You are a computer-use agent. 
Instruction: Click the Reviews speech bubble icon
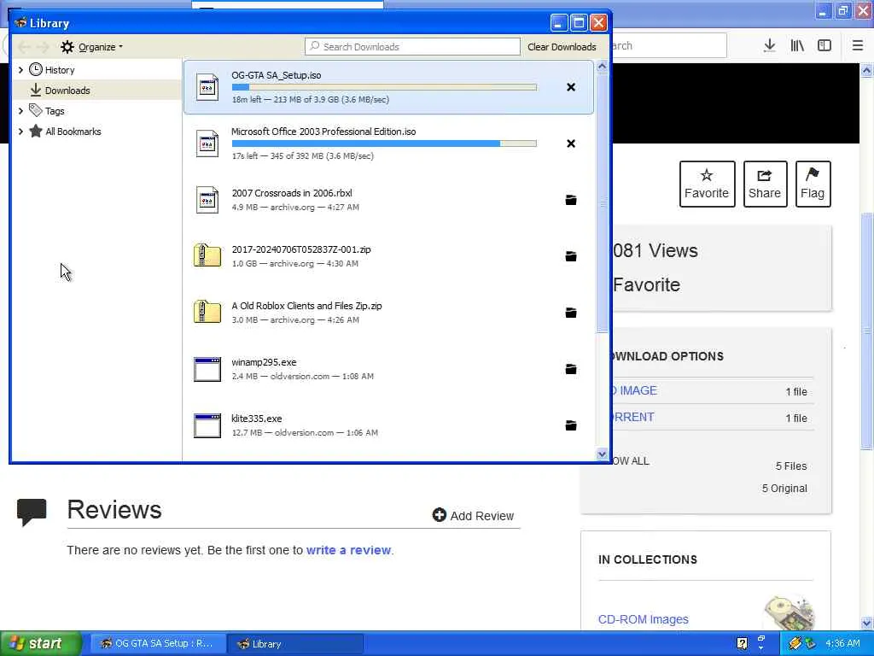(x=32, y=512)
